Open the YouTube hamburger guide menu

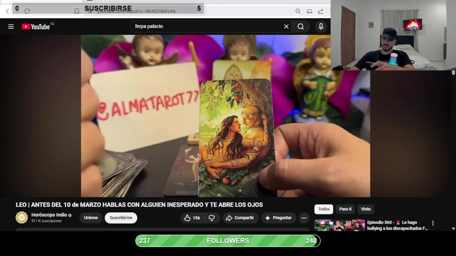point(11,27)
